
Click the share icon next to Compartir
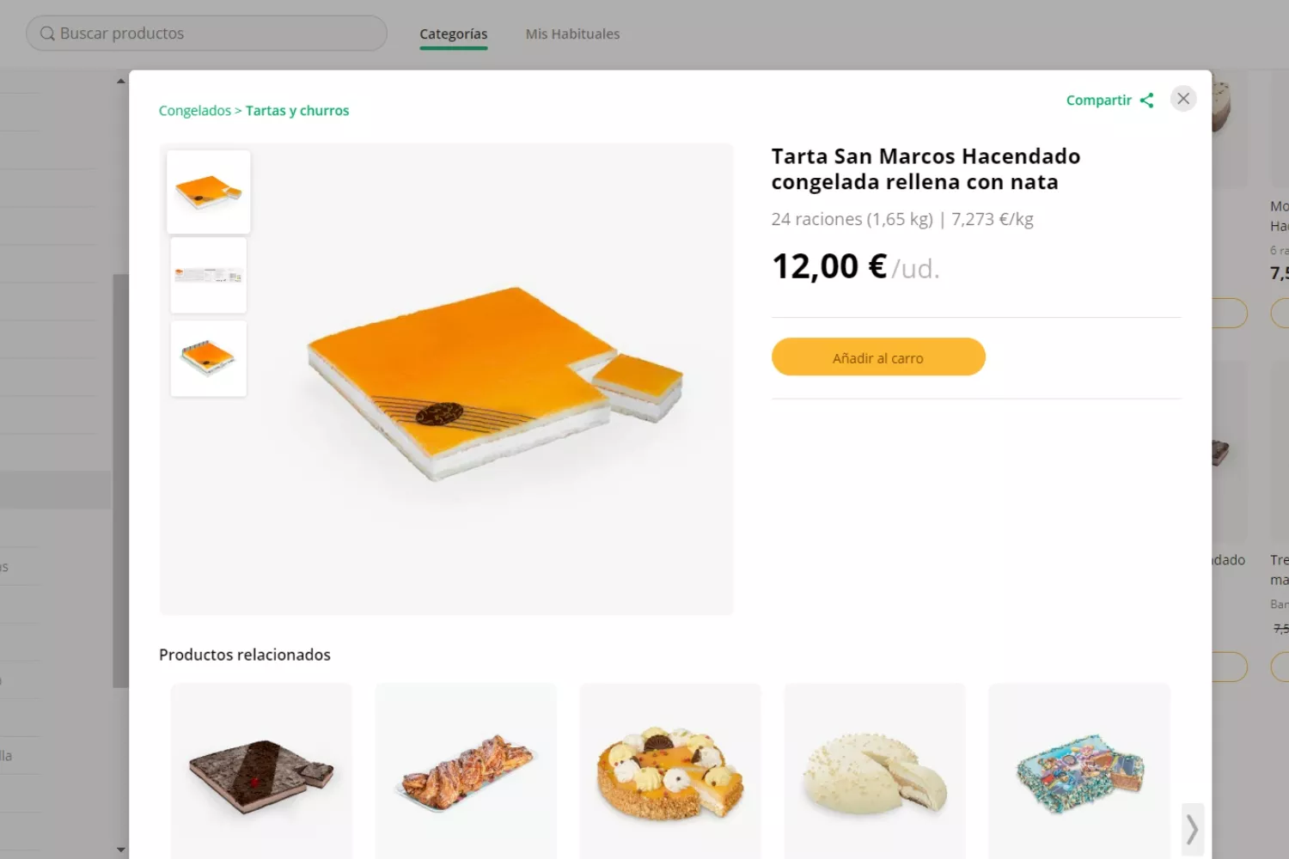tap(1146, 101)
